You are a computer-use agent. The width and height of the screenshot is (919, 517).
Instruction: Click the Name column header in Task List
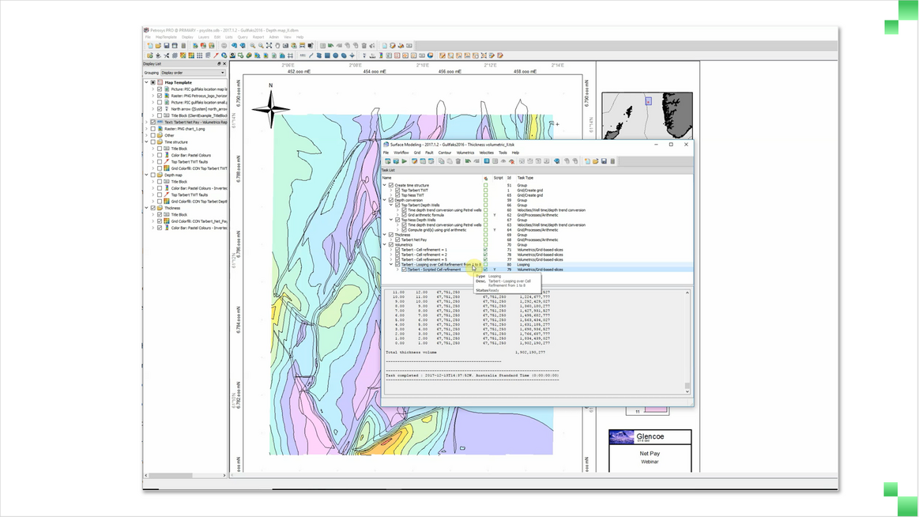point(387,177)
